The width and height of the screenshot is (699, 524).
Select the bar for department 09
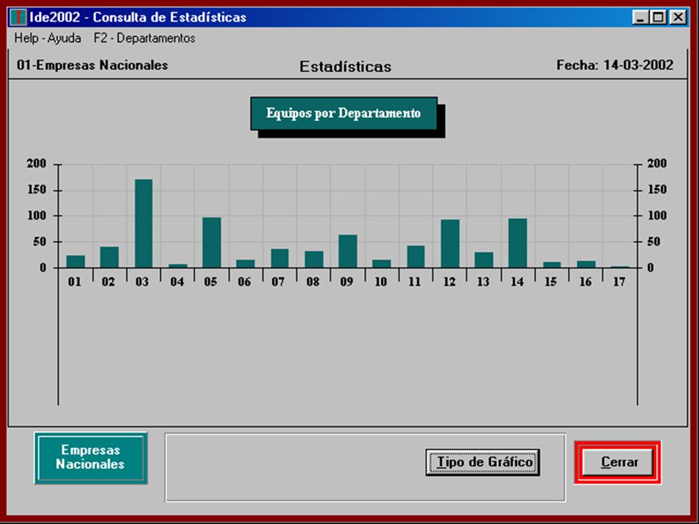pyautogui.click(x=348, y=251)
